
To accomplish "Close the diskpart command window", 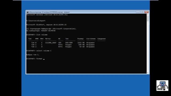I will [146, 12].
